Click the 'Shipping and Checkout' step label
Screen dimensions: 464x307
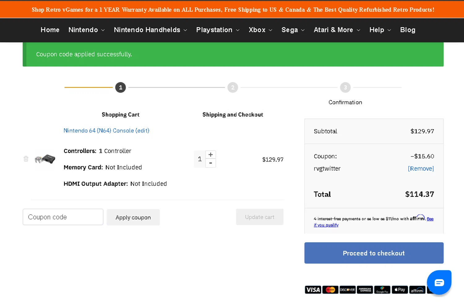[x=233, y=115]
